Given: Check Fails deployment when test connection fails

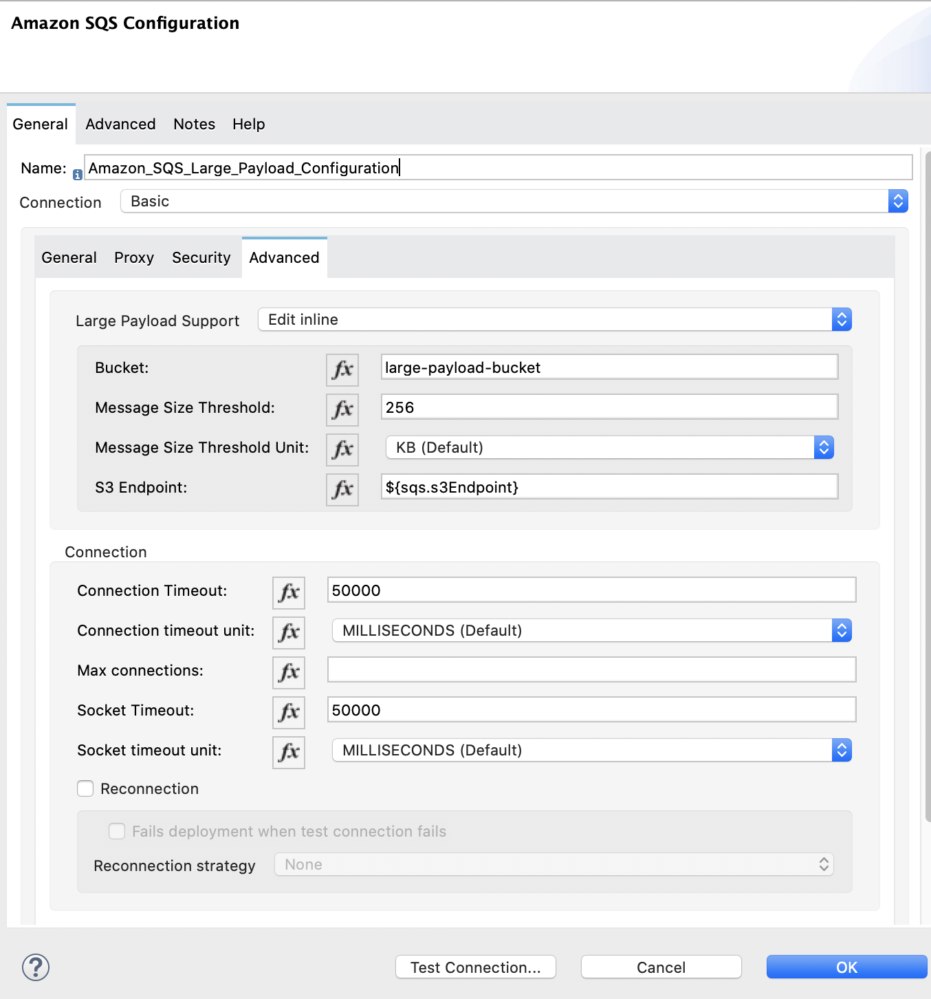Looking at the screenshot, I should point(117,831).
